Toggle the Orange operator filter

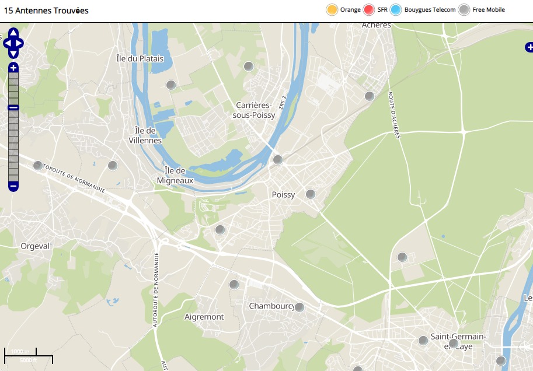point(332,10)
